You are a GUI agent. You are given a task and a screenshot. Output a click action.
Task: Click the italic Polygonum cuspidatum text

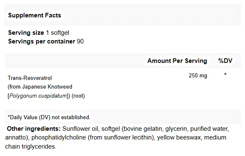(38, 96)
